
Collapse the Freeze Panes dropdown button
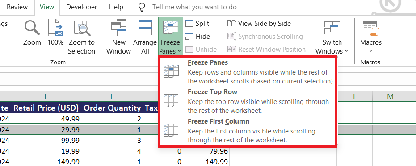(x=171, y=37)
